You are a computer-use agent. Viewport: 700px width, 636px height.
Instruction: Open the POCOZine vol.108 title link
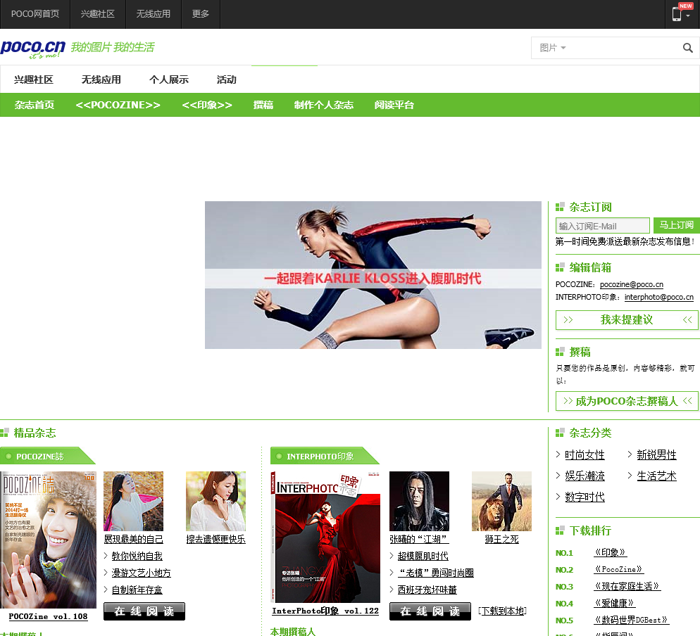point(48,616)
